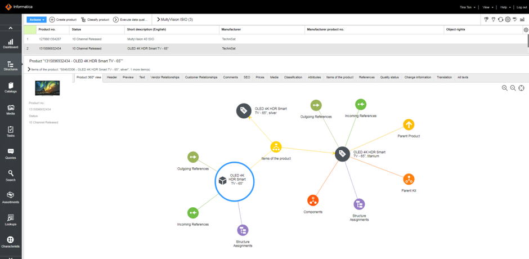This screenshot has width=529, height=259.
Task: Switch to the Header tab
Action: (111, 77)
